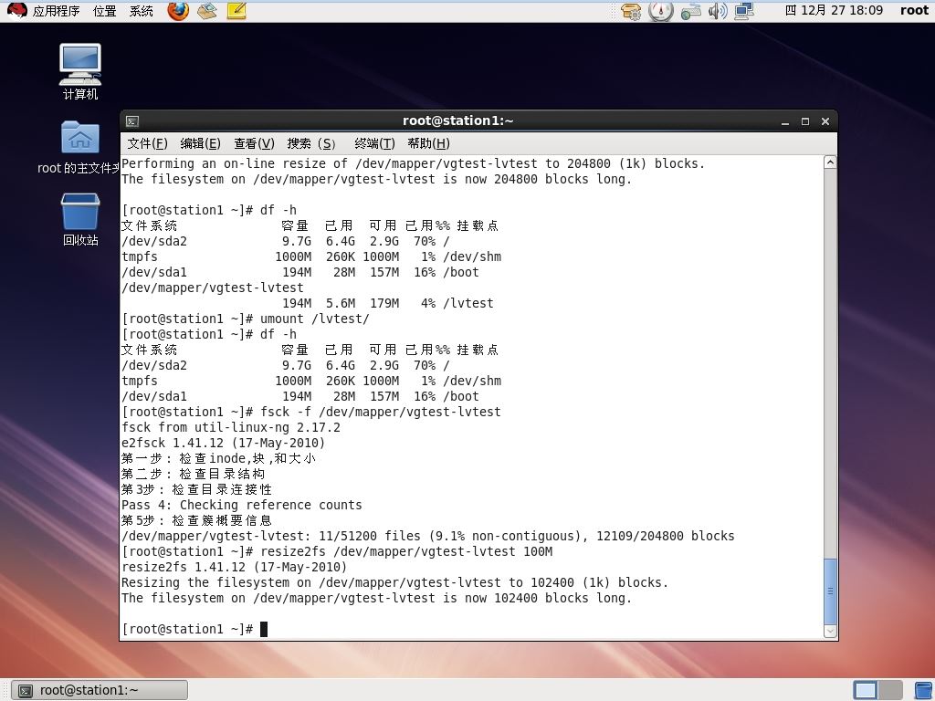Click the "resize2fs /dev/mapper/vgtest-lvtest 100M" command

click(406, 551)
